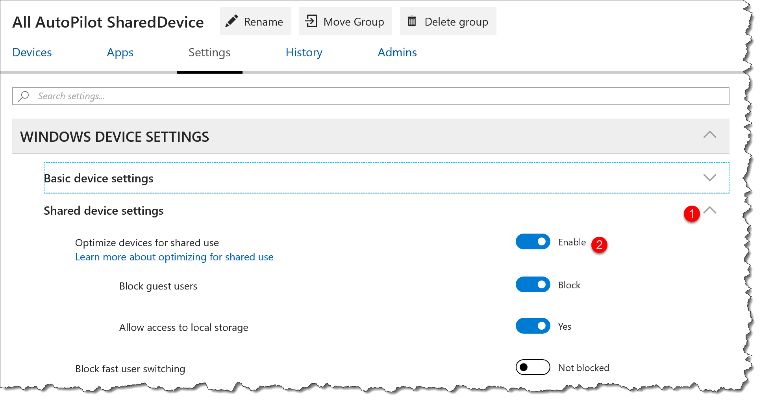
Task: Open the Settings tab
Action: [209, 52]
